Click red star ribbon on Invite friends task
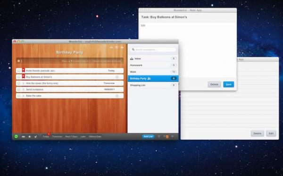Screen dimensions: 283x176 pos(24,70)
